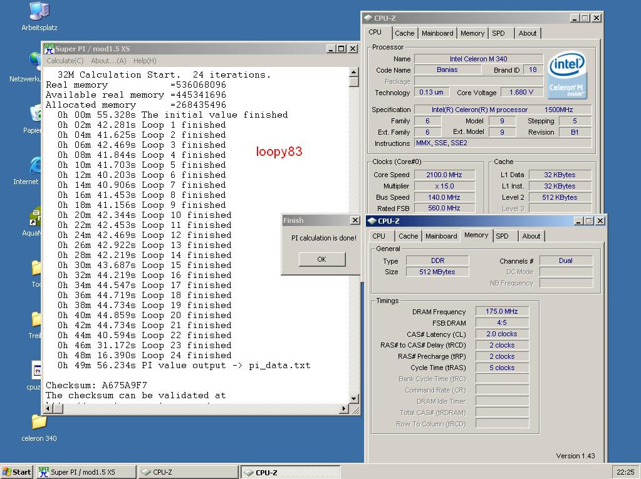Viewport: 641px width, 479px height.
Task: Switch to Memory tab in upper CPU-Z
Action: click(472, 33)
